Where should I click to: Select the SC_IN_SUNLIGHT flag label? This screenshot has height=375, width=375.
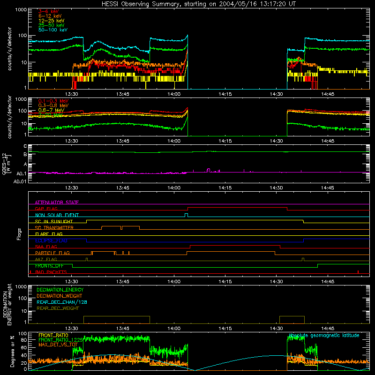click(x=54, y=221)
